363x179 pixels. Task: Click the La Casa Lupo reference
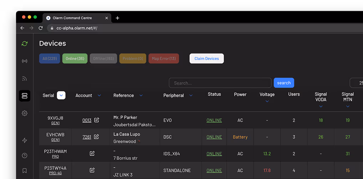coord(127,134)
